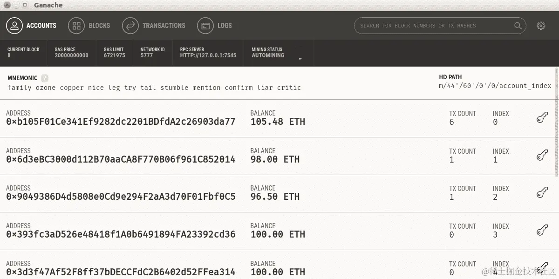The height and width of the screenshot is (279, 559).
Task: Click the mnemonic help question mark
Action: [45, 78]
